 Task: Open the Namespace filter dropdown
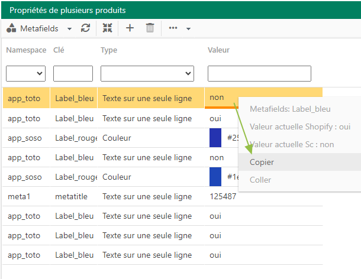[x=25, y=74]
